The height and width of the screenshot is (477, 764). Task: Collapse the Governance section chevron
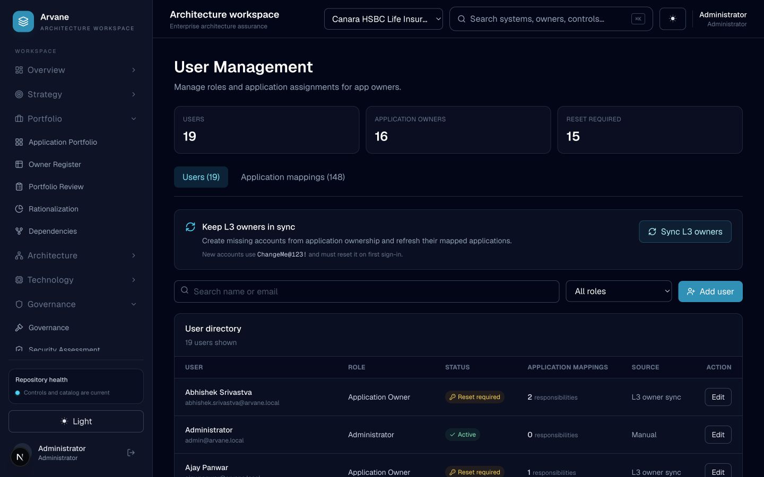pyautogui.click(x=134, y=304)
